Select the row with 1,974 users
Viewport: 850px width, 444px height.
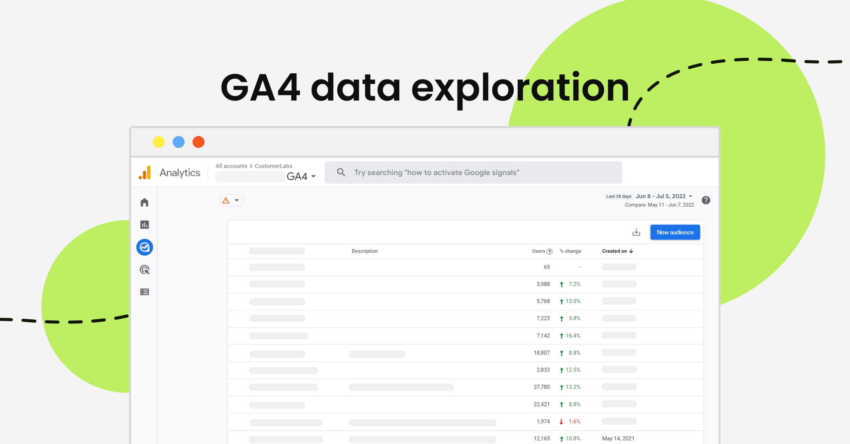click(x=466, y=422)
